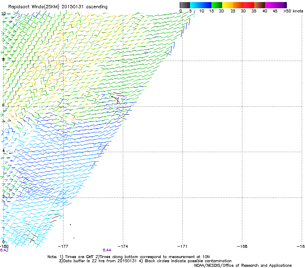Screen dimensions: 305x268
Task: Click the date '20150131' in the title
Action: click(72, 7)
